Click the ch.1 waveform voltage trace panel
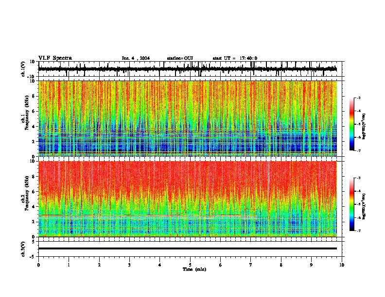Viewport: 385px width, 297px height. tap(191, 69)
